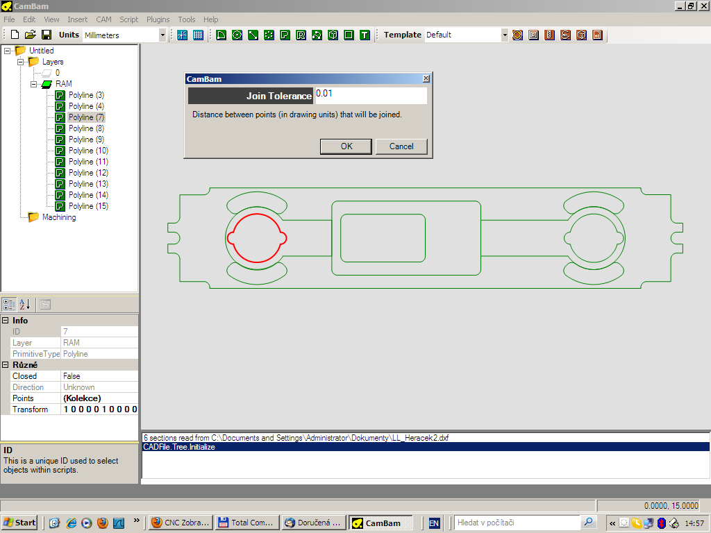The width and height of the screenshot is (711, 533).
Task: Collapse the RAM layer tree node
Action: click(33, 84)
